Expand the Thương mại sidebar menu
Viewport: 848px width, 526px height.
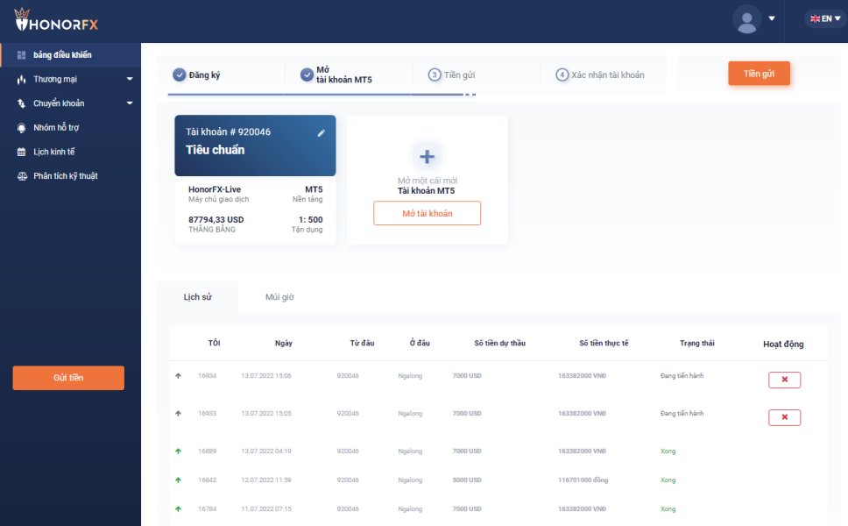tap(130, 80)
